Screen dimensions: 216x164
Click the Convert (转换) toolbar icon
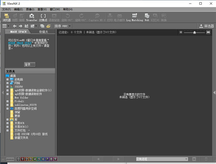(164, 18)
